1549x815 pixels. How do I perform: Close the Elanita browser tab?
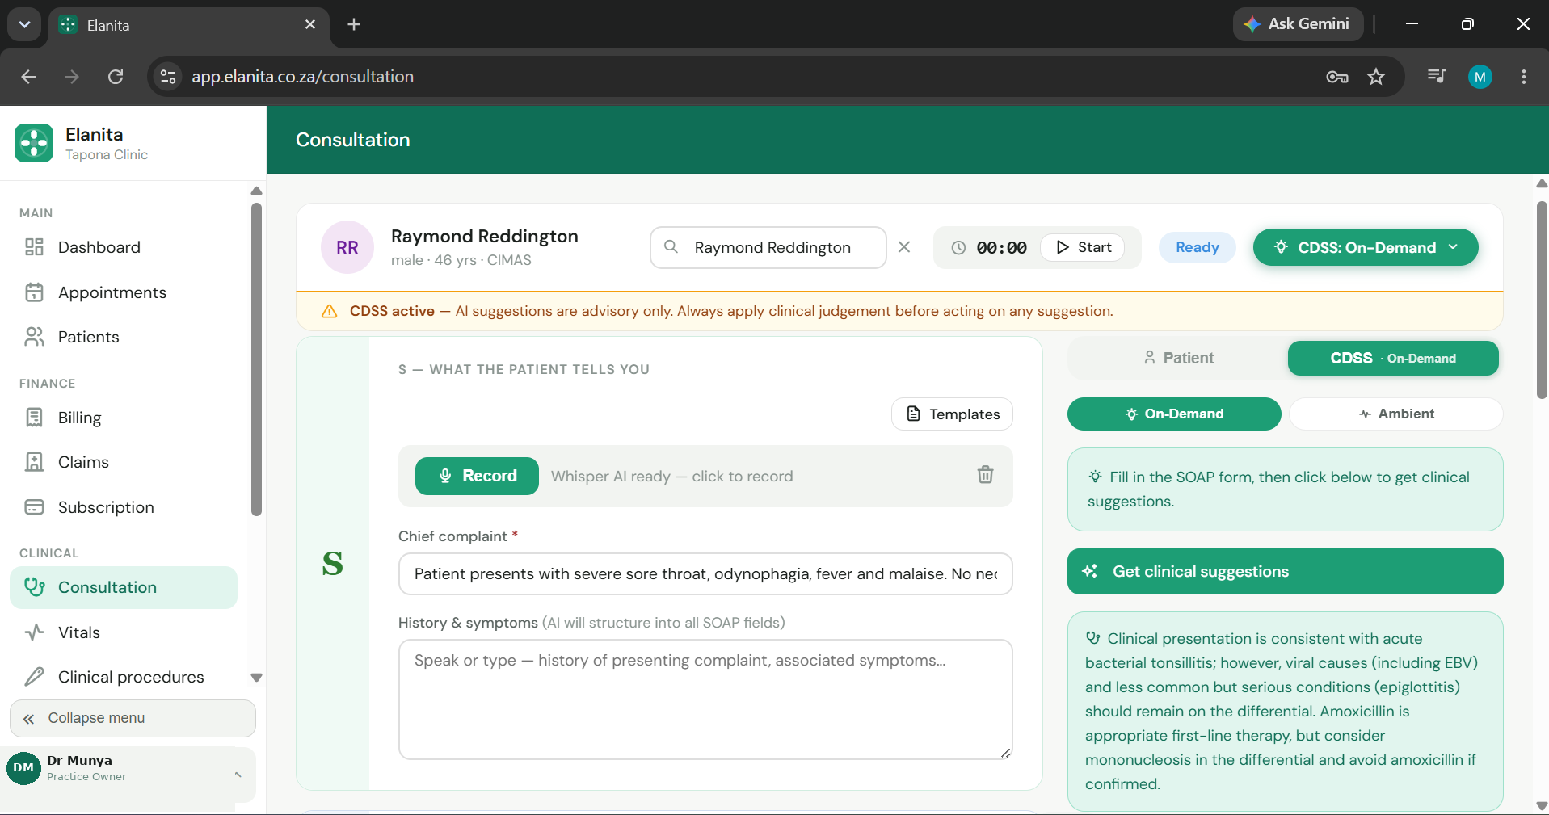coord(310,25)
